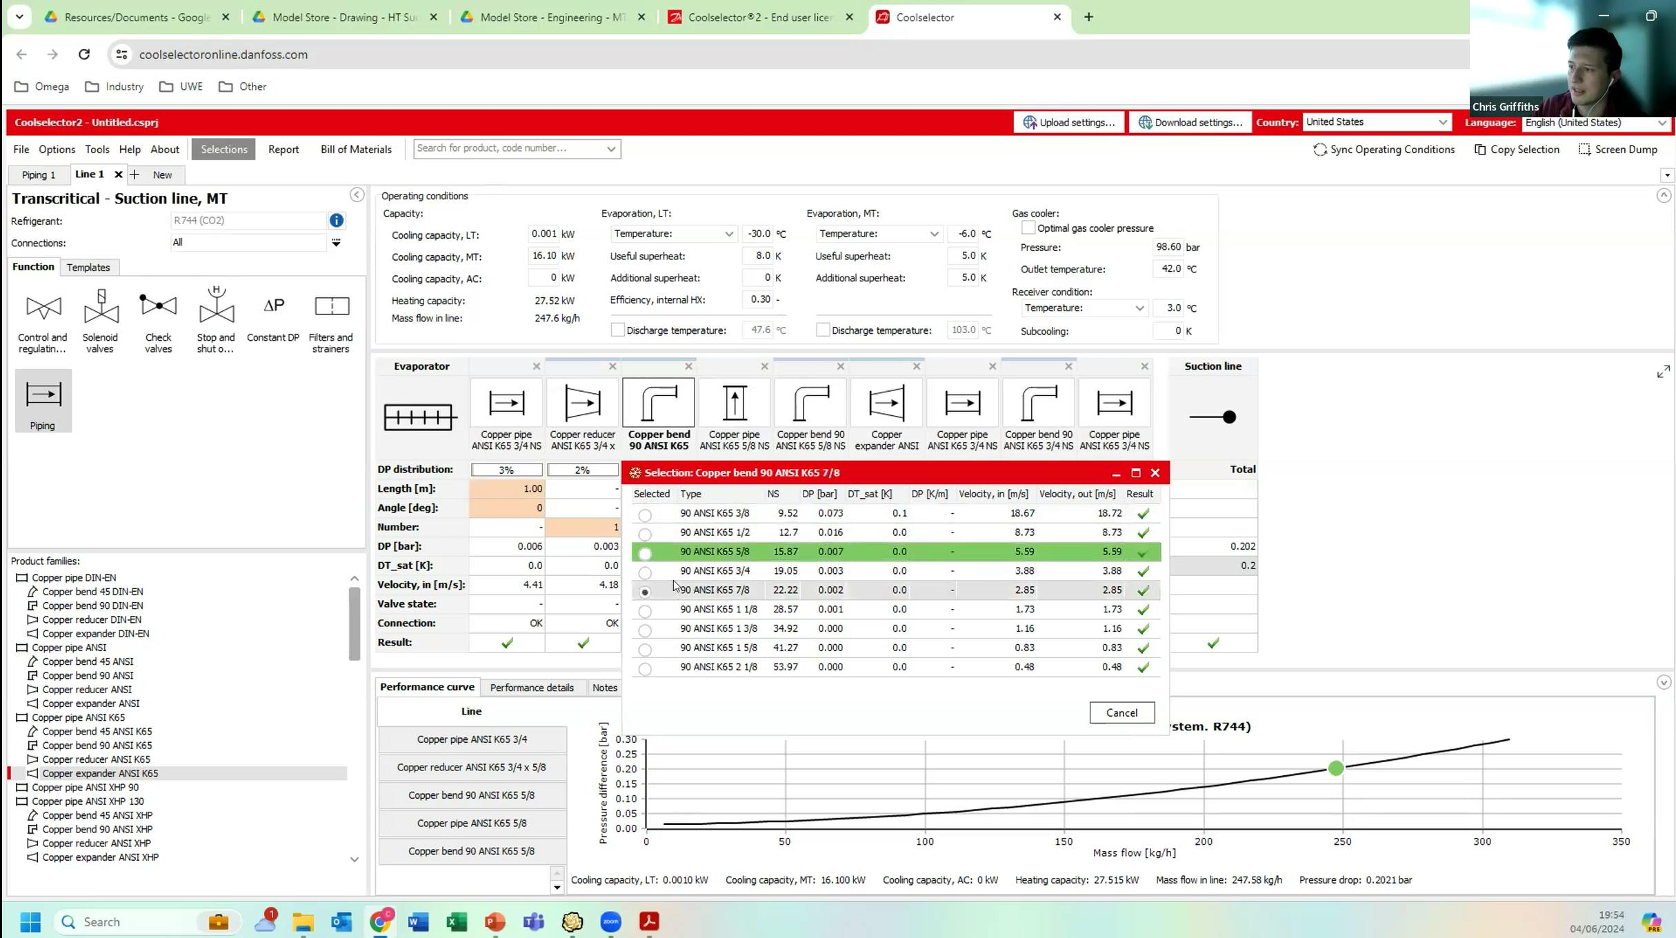Switch to the Templates tab
The width and height of the screenshot is (1676, 938).
pyautogui.click(x=89, y=267)
